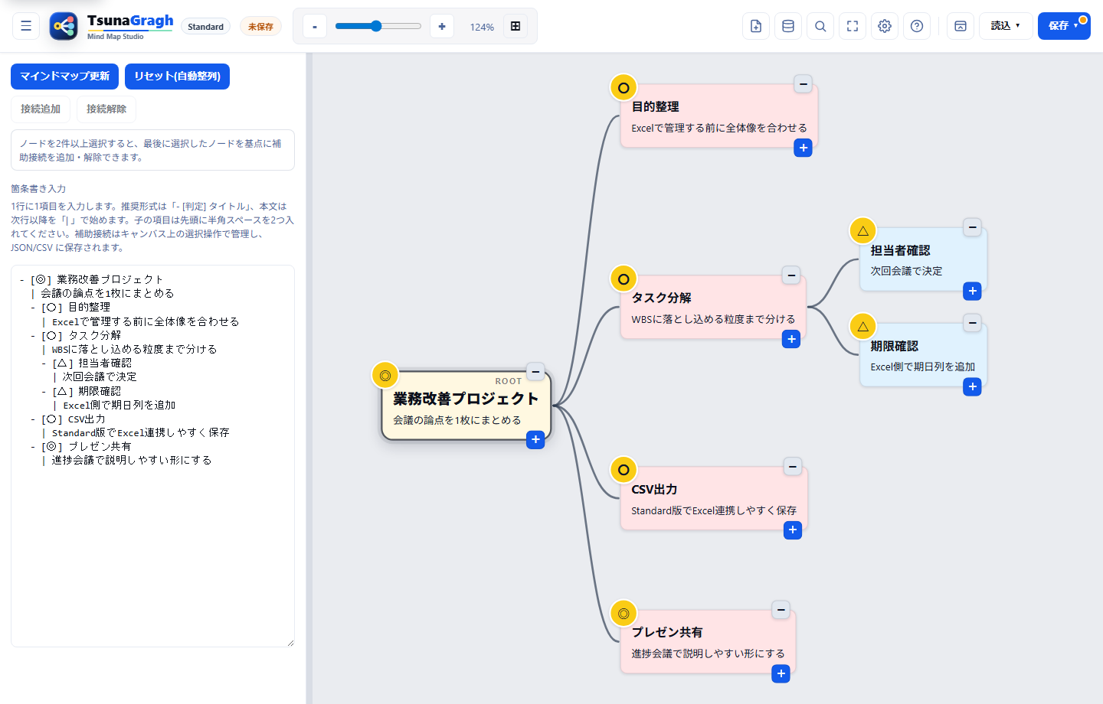Click リセット(自動整列) button
Viewport: 1103px width, 704px height.
click(x=177, y=77)
